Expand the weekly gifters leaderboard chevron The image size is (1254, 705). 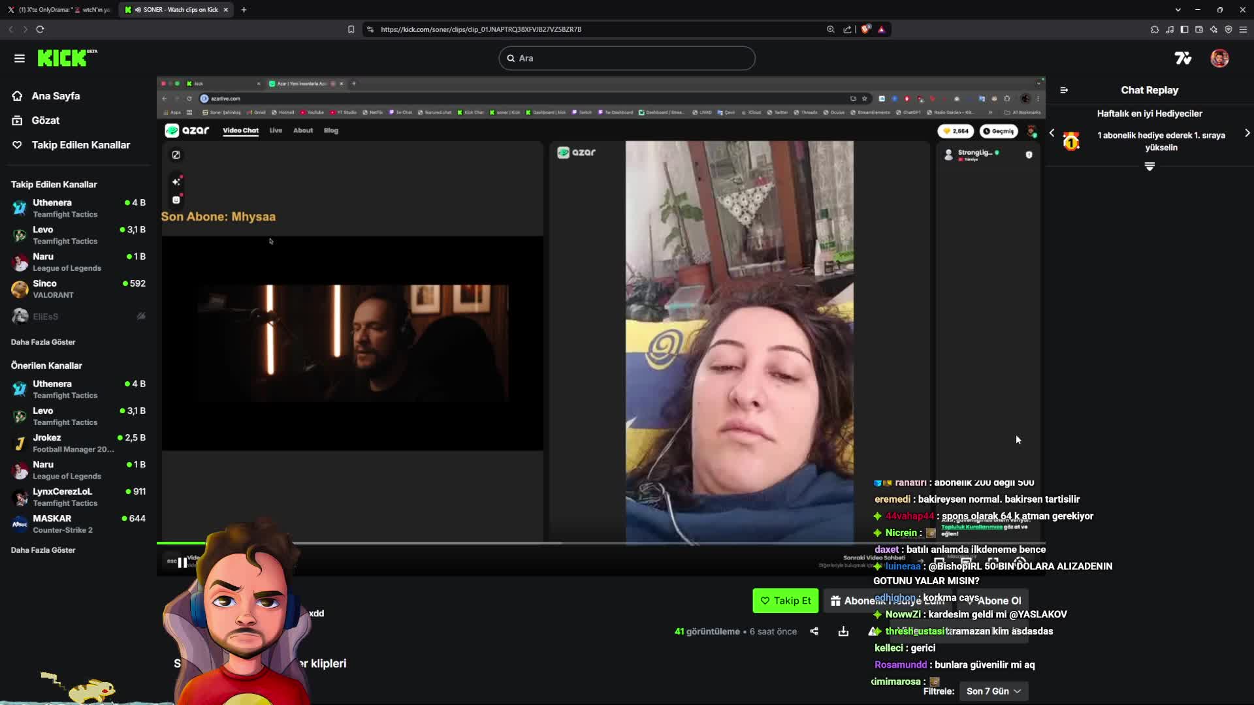point(1149,167)
